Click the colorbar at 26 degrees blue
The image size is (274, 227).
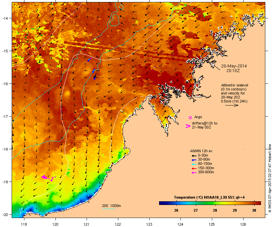coord(176,203)
